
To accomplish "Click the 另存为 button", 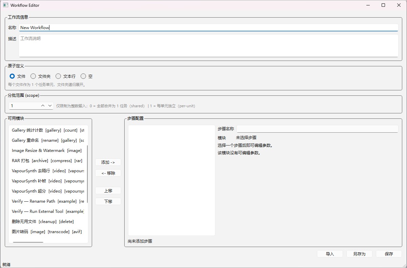I will click(x=359, y=254).
